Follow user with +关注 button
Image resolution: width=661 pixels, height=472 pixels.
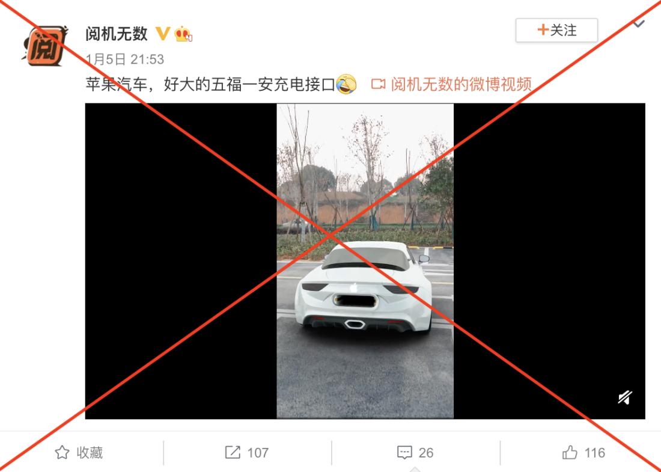556,30
